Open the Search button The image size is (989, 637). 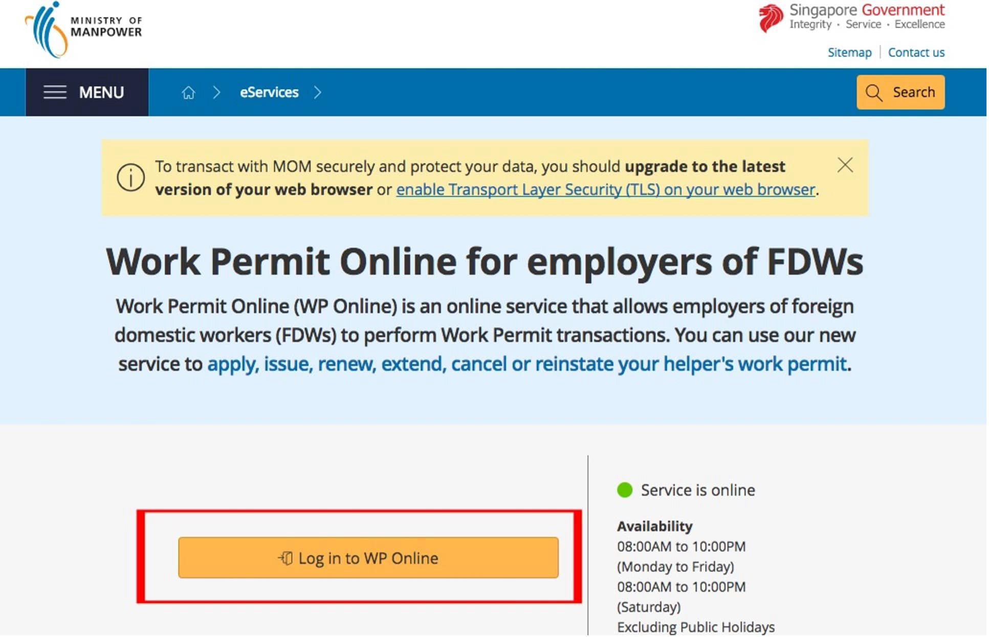[900, 92]
